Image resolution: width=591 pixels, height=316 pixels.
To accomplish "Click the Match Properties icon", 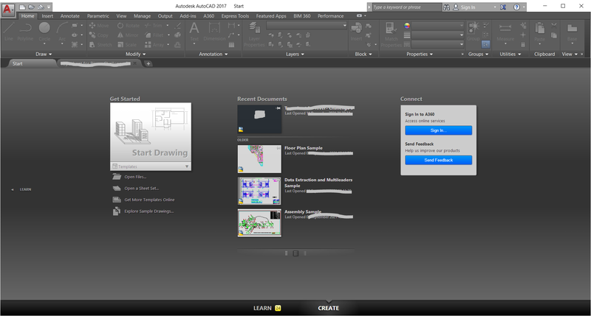I will coord(392,35).
